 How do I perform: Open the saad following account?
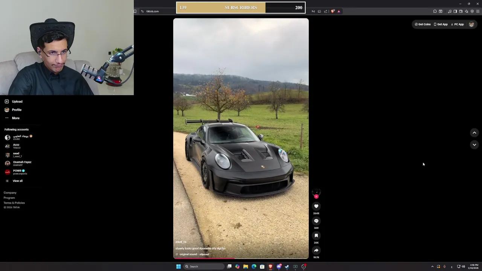coord(13,155)
